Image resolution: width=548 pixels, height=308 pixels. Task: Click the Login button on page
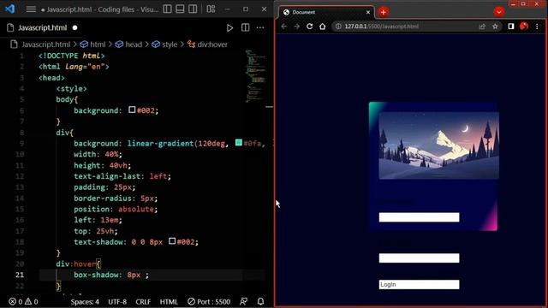coord(419,285)
